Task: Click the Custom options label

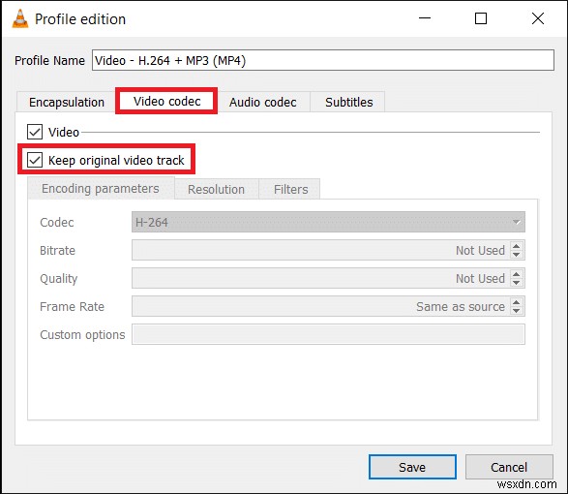Action: pyautogui.click(x=82, y=335)
